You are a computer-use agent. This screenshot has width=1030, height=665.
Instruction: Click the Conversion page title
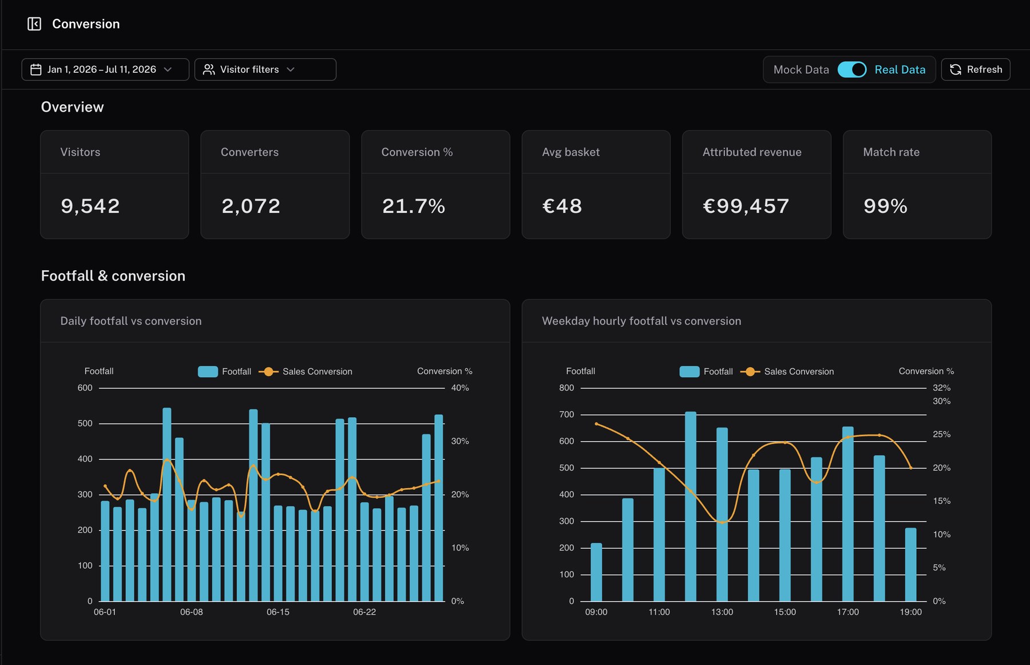[86, 24]
